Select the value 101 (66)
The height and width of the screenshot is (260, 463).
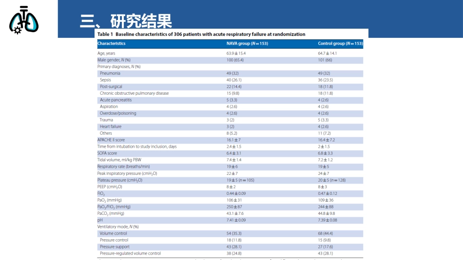point(325,60)
